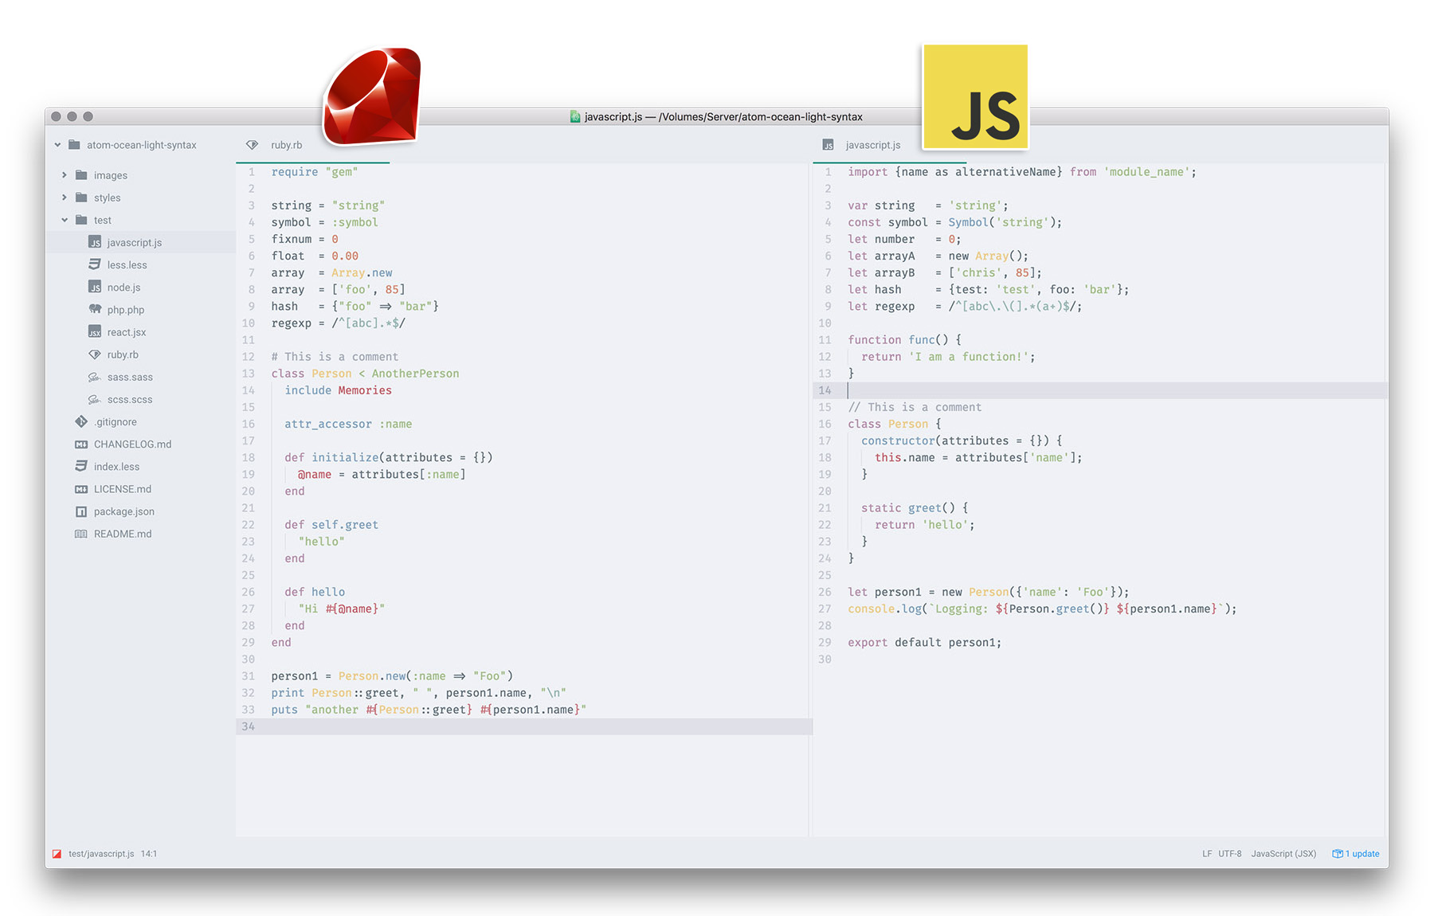
Task: Click the file icon in window title bar
Action: click(x=575, y=117)
